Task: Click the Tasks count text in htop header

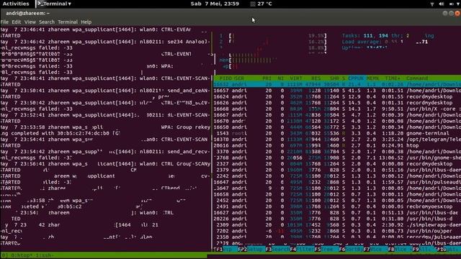Action: click(388, 36)
